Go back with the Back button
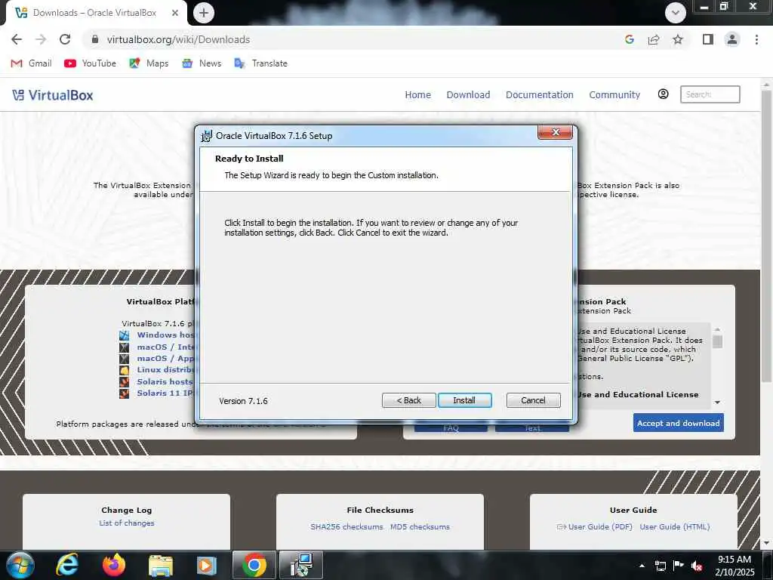This screenshot has width=773, height=580. [x=408, y=400]
